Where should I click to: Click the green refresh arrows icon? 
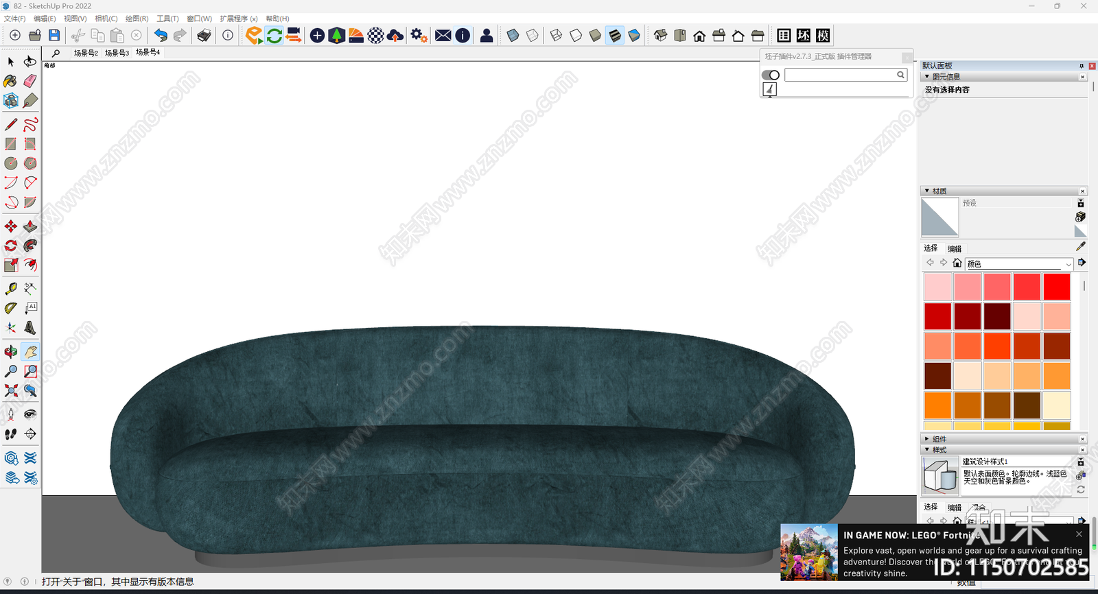tap(274, 36)
